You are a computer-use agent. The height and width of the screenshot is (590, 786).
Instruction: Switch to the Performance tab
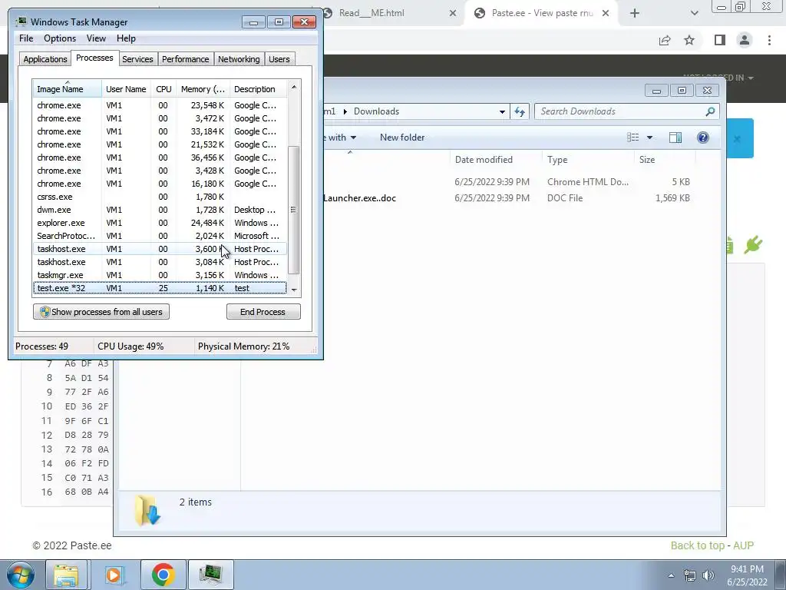pyautogui.click(x=186, y=59)
